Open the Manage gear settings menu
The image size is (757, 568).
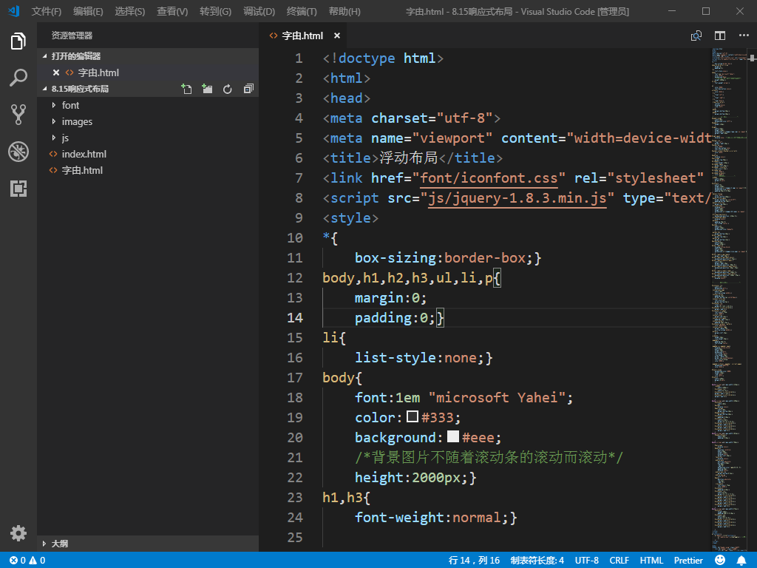point(18,533)
